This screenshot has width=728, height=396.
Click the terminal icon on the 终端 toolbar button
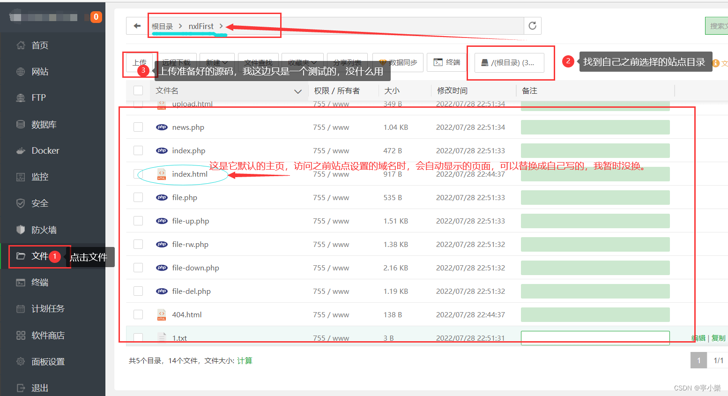[x=438, y=62]
